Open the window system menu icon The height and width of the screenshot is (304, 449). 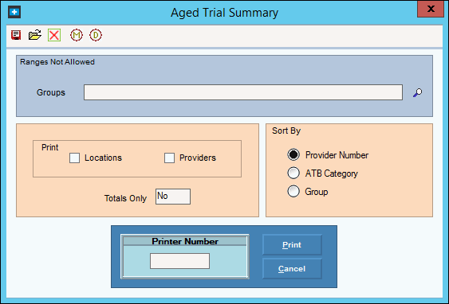point(14,12)
